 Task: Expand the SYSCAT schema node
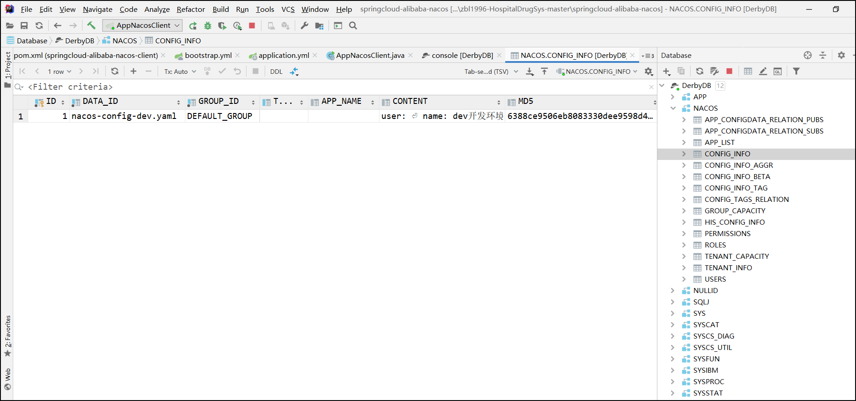(673, 324)
